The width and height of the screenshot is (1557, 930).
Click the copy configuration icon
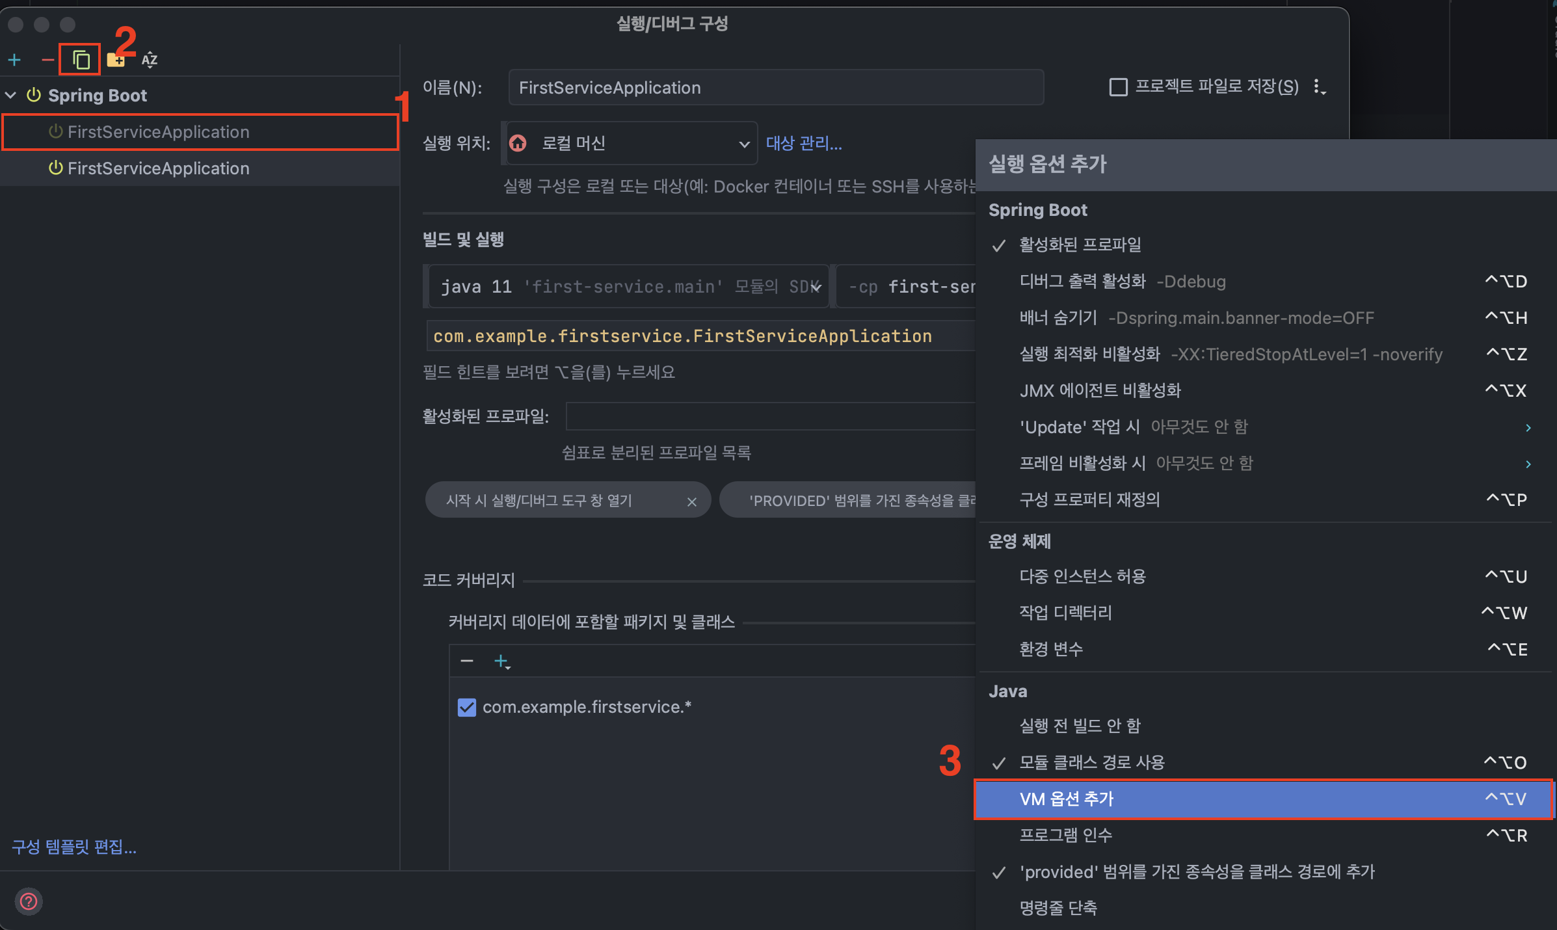(81, 60)
